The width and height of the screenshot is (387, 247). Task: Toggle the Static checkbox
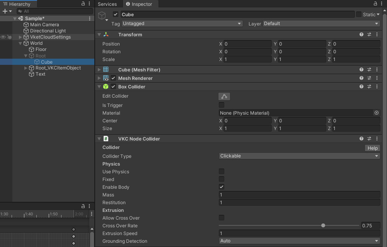(x=359, y=14)
